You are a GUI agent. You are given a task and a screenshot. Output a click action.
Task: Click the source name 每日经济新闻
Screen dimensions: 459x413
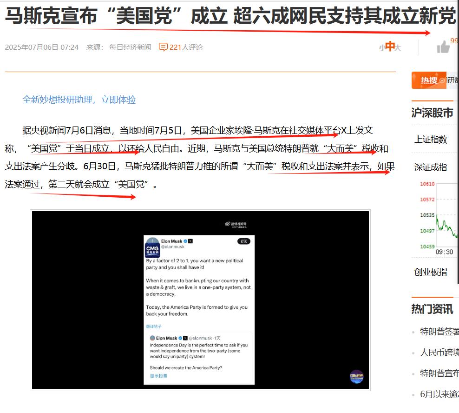click(130, 47)
